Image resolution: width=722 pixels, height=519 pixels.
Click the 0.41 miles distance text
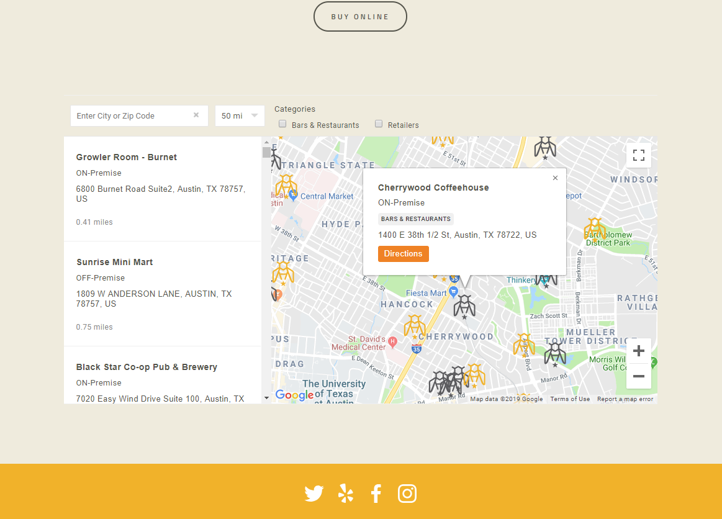[94, 222]
